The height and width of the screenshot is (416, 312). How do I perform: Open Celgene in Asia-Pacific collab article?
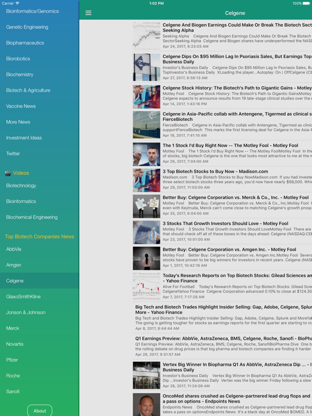[222, 125]
